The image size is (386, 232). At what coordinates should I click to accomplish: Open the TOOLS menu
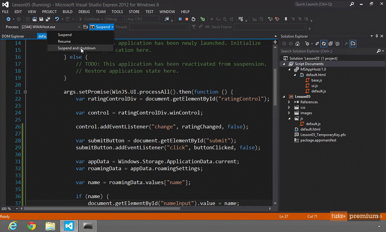117,12
